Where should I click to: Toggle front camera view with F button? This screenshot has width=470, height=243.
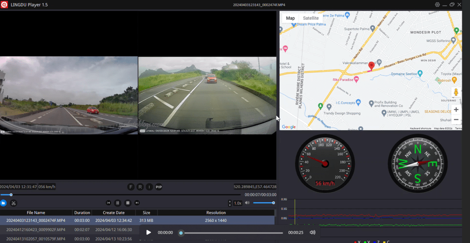click(x=130, y=187)
